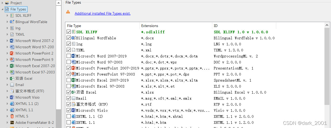Click the Microsoft PowerPoint 2007-2019 table icon
The height and width of the screenshot is (128, 331).
[x=73, y=68]
